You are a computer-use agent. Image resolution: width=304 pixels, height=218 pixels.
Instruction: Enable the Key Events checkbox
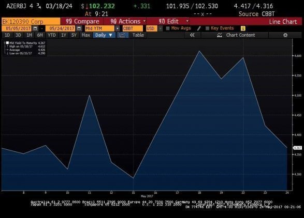(x=208, y=28)
